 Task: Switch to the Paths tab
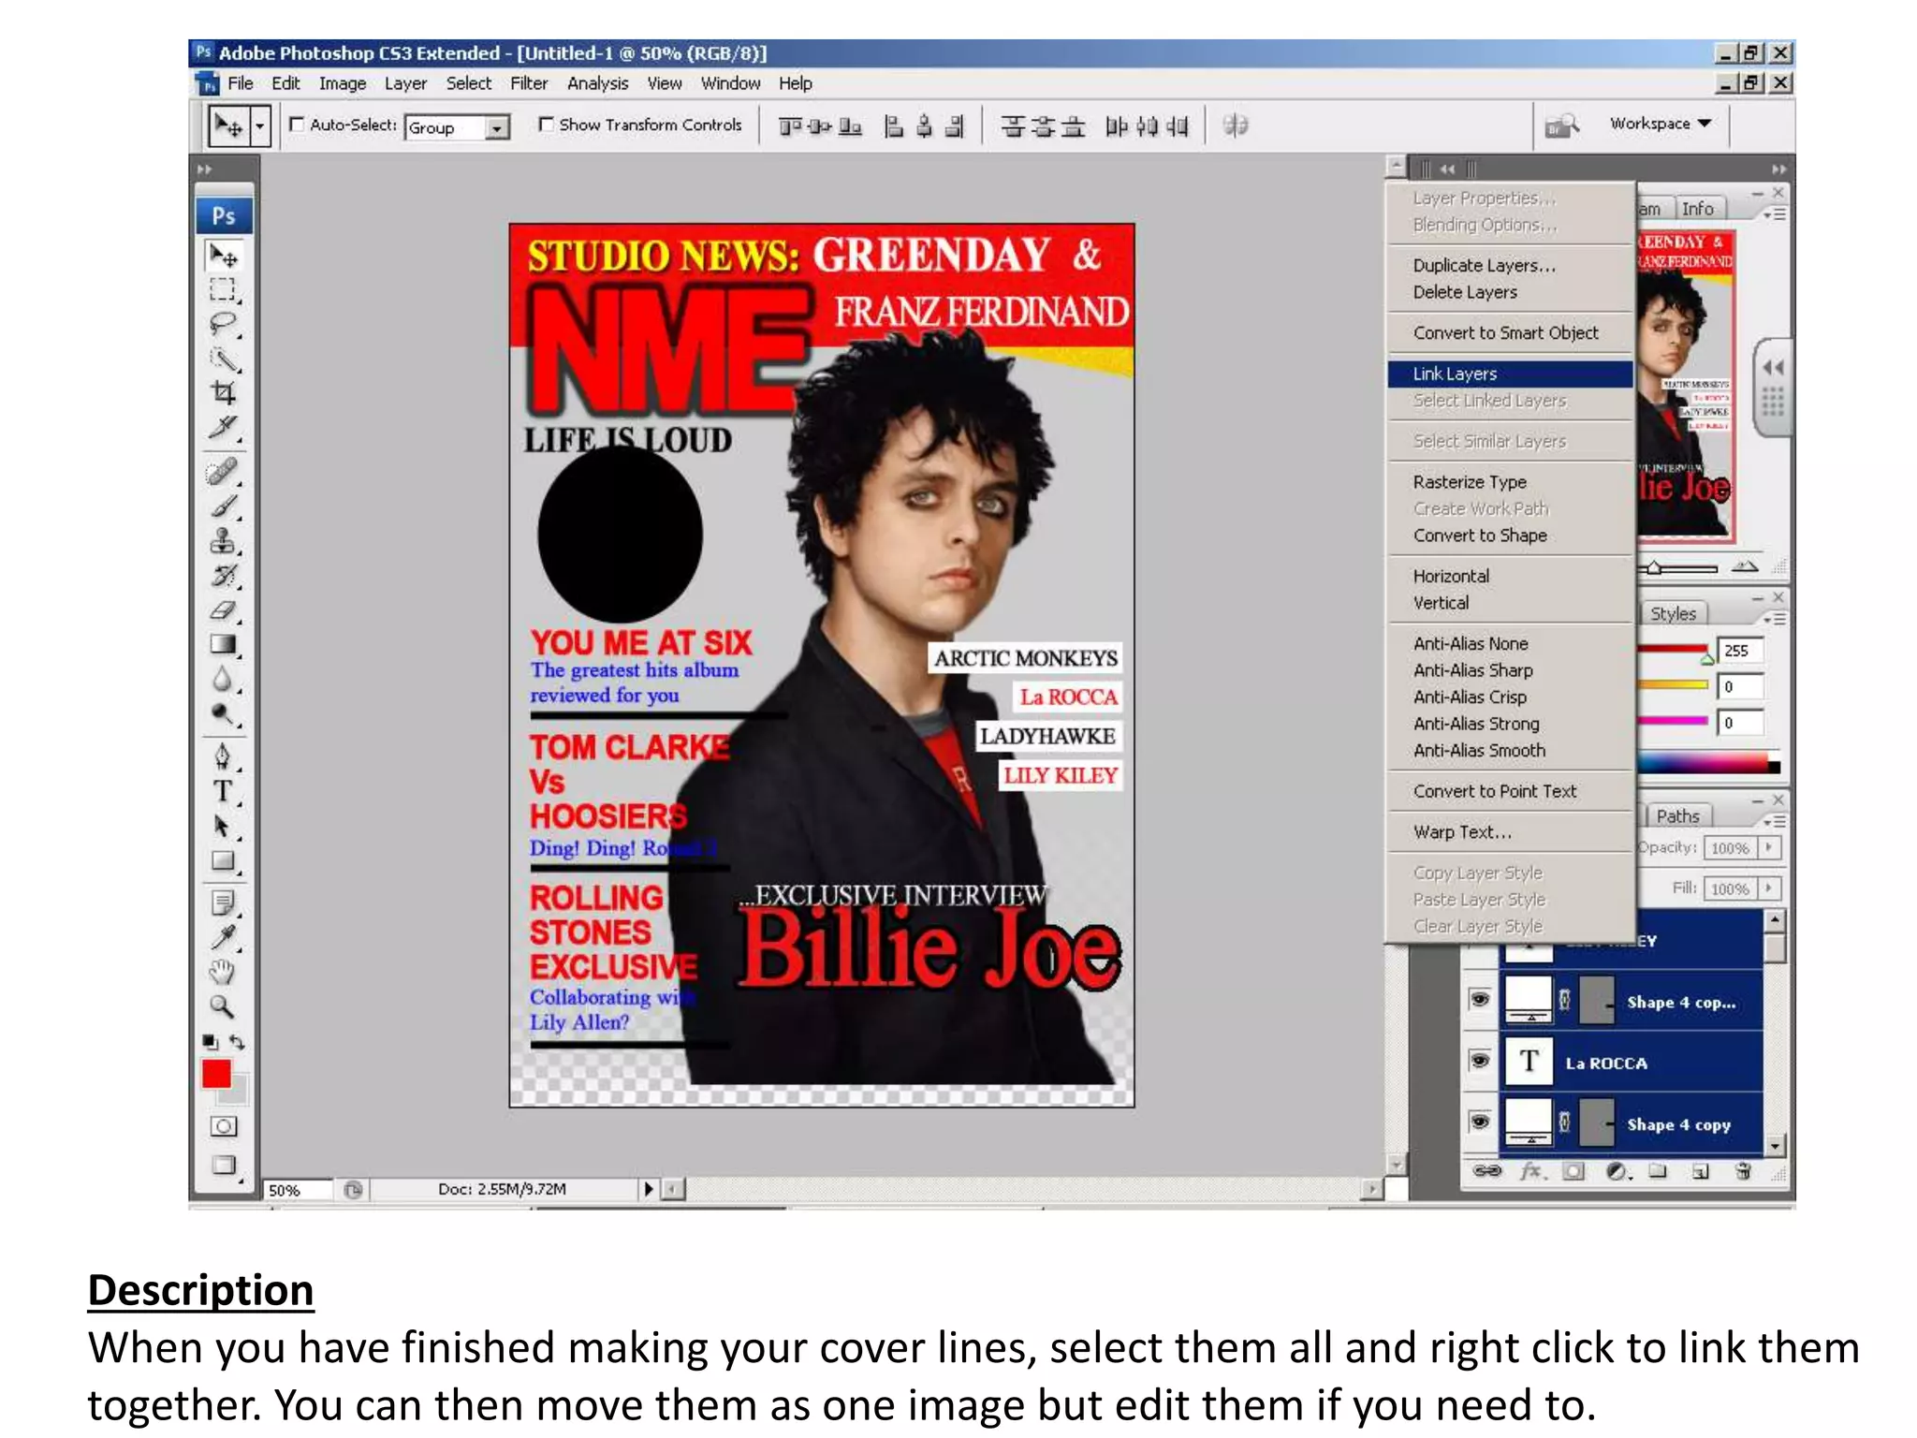coord(1677,815)
